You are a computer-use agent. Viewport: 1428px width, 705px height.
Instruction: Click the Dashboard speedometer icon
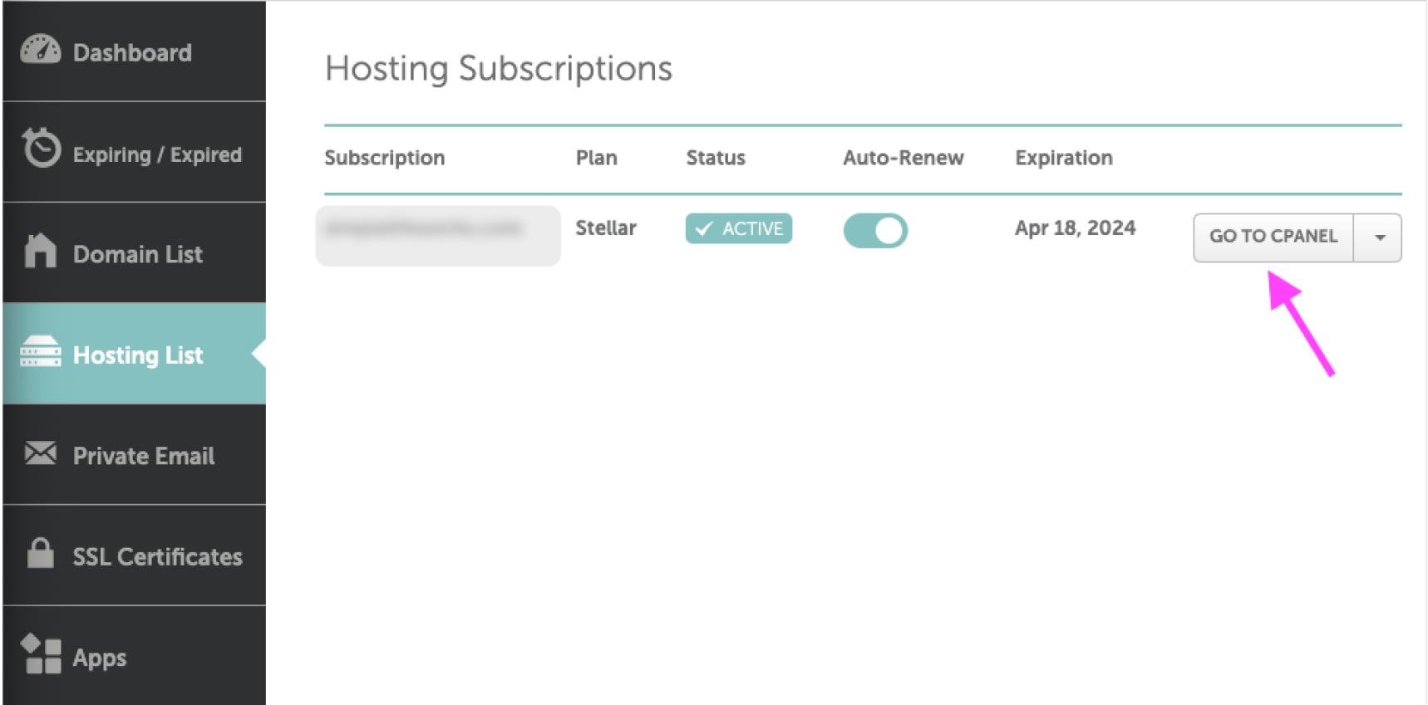[40, 51]
